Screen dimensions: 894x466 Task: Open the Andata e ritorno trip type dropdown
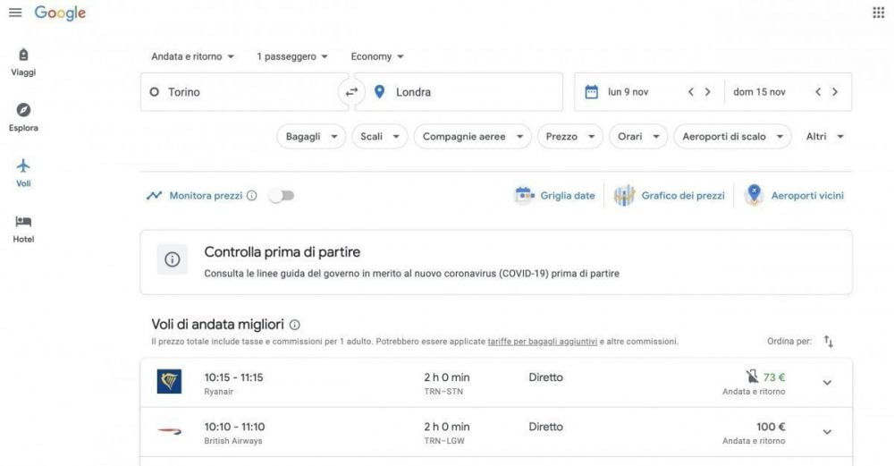pyautogui.click(x=193, y=56)
